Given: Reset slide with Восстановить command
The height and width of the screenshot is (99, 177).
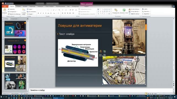Looking at the screenshot, I should coord(31,12).
